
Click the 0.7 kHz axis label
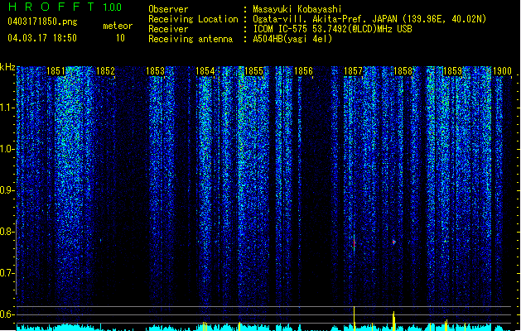point(7,273)
